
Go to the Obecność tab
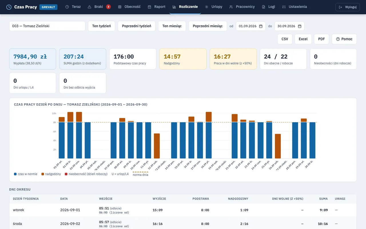click(129, 7)
